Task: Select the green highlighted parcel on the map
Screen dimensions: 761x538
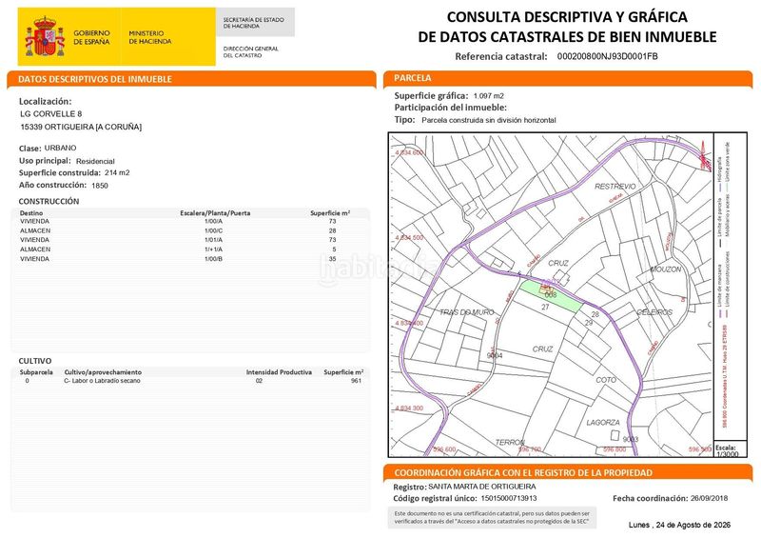Action: click(x=551, y=295)
